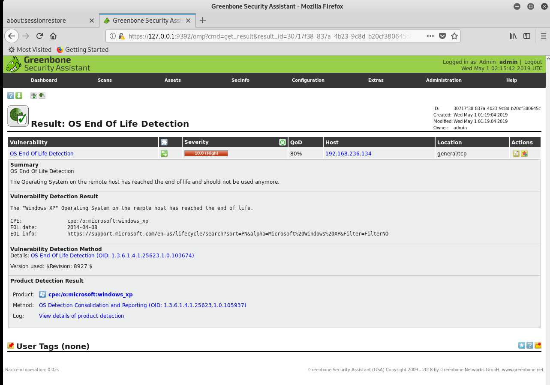The width and height of the screenshot is (550, 385).
Task: Click the browser forward arrow
Action: [x=26, y=36]
